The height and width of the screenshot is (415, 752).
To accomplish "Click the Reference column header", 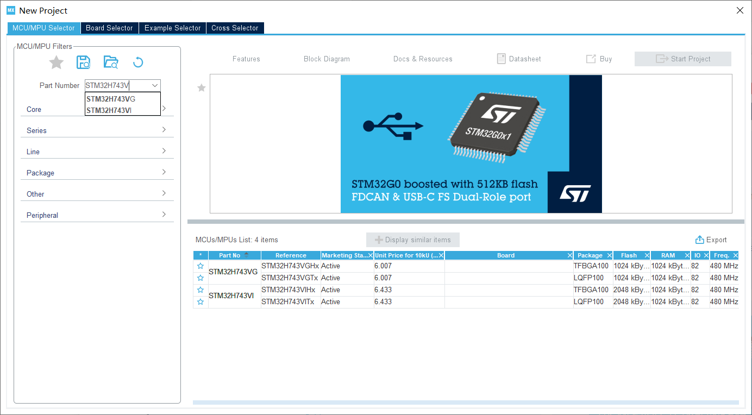I will [291, 255].
